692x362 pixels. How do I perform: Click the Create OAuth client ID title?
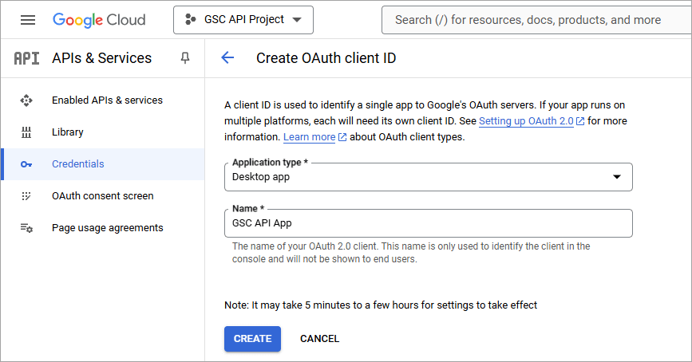tap(326, 57)
